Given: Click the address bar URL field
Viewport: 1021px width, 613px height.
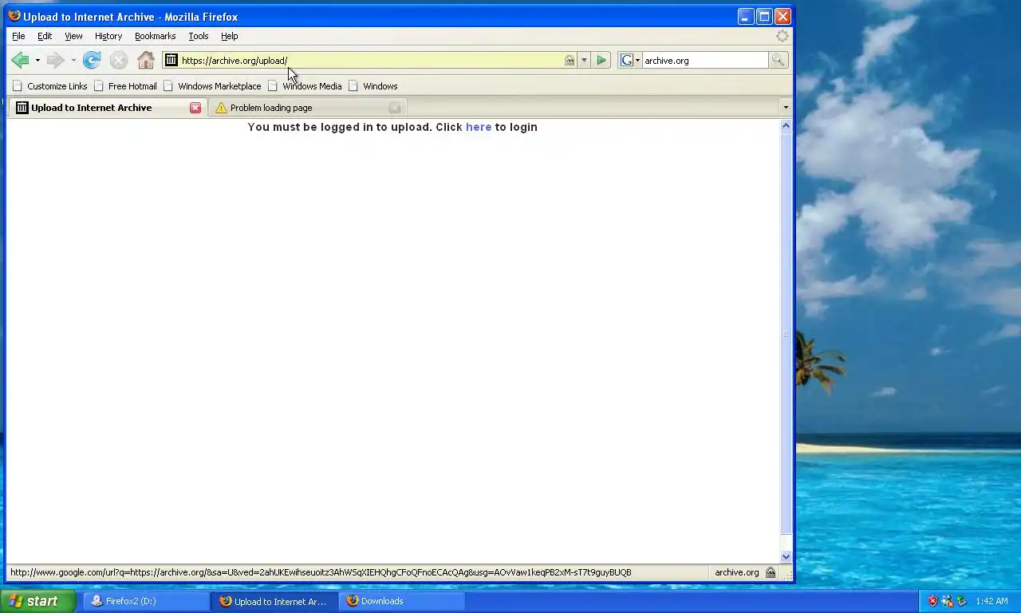Looking at the screenshot, I should 371,60.
